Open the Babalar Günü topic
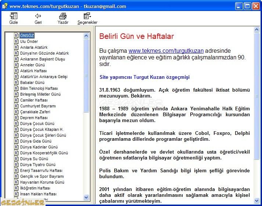Viewport: 262px width, 206px height. point(32,82)
